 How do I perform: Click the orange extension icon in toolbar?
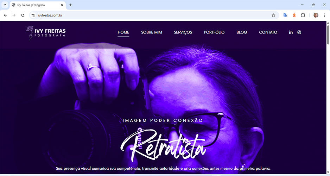[294, 15]
